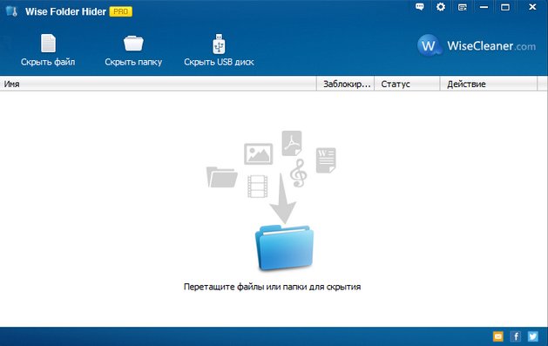Viewport: 548px width, 346px height.
Task: Open settings via the gear icon
Action: coord(441,7)
